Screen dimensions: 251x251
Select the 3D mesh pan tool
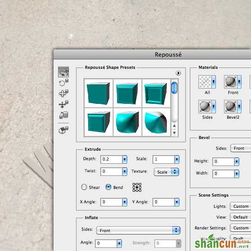click(x=63, y=93)
